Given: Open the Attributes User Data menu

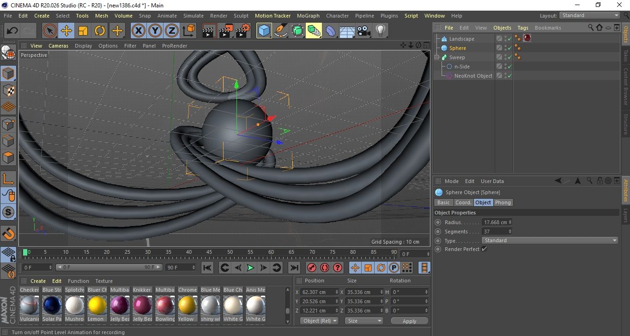Looking at the screenshot, I should [492, 181].
